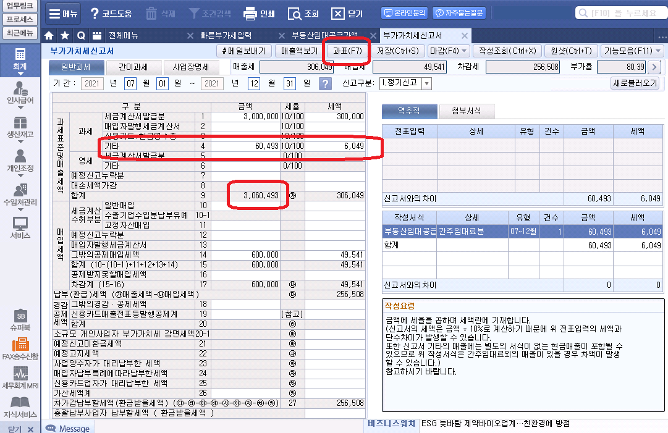Click the 합계 amount 3,060,493 cell
Screen dimensions: 668x433
coord(245,195)
